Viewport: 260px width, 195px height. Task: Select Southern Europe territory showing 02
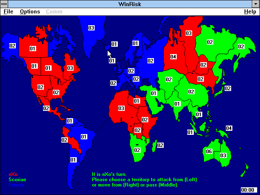[136, 79]
